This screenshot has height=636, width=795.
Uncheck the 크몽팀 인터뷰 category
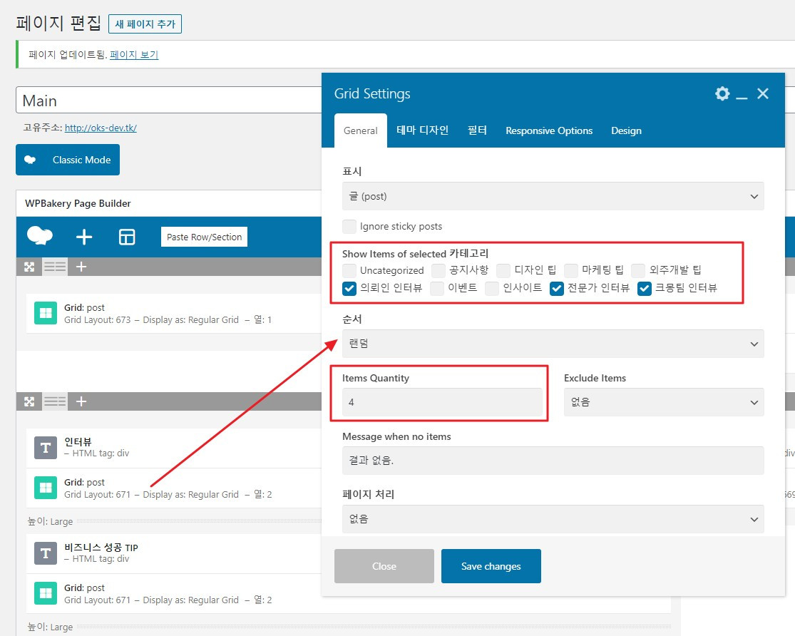(645, 289)
